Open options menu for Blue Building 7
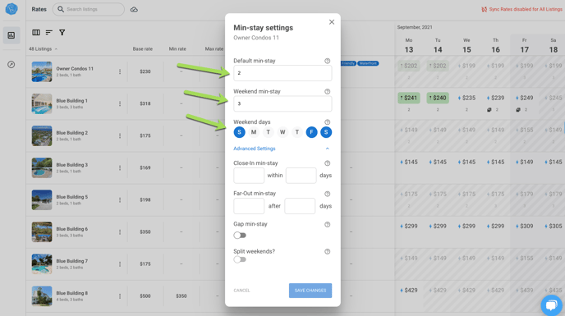 [120, 264]
